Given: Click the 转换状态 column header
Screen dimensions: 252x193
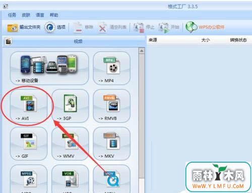Looking at the screenshot, I should coord(238,40).
